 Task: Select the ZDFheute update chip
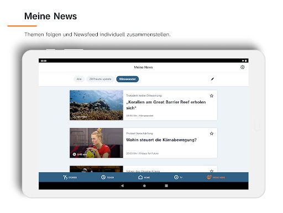point(100,79)
